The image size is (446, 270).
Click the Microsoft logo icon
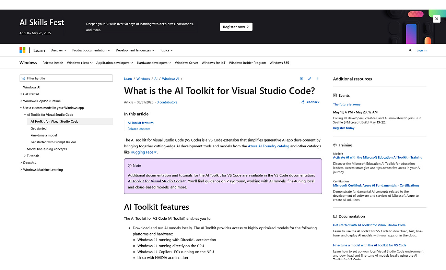(22, 50)
